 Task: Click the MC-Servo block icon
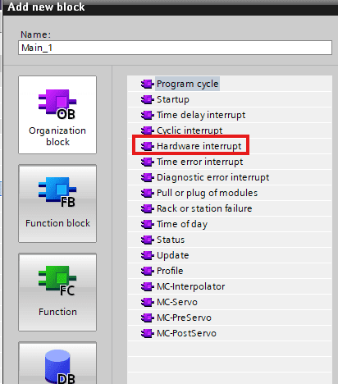click(148, 302)
